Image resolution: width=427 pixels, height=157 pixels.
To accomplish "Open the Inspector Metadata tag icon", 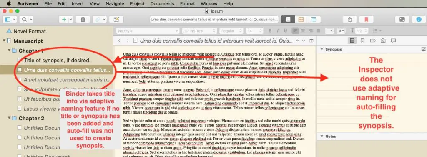I will tap(373, 41).
